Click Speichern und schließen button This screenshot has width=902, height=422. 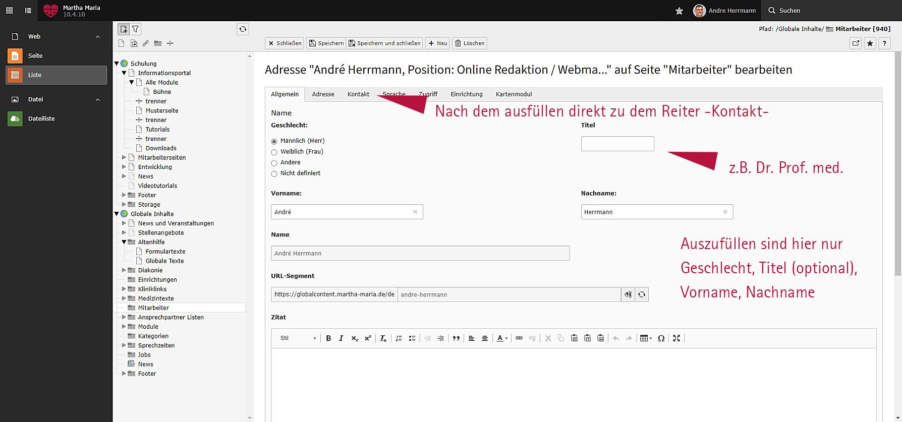384,43
